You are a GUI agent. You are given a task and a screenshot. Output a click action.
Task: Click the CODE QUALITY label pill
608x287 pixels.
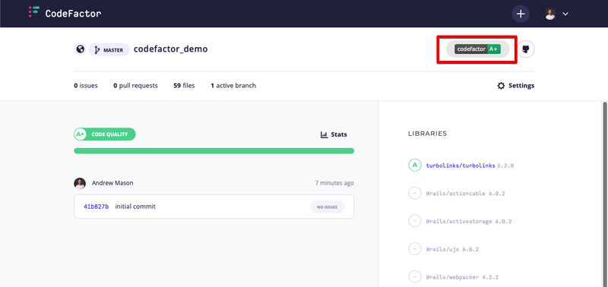(x=109, y=134)
